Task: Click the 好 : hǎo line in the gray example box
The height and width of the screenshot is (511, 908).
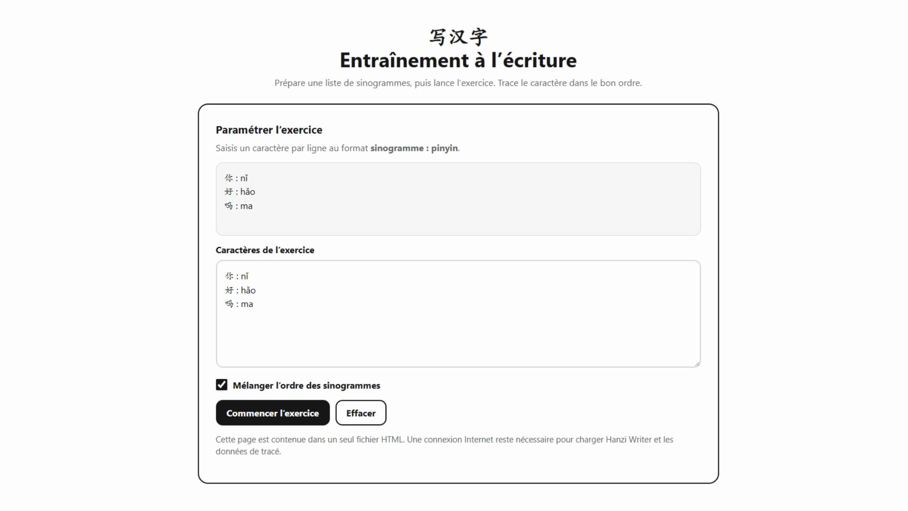Action: click(x=240, y=192)
